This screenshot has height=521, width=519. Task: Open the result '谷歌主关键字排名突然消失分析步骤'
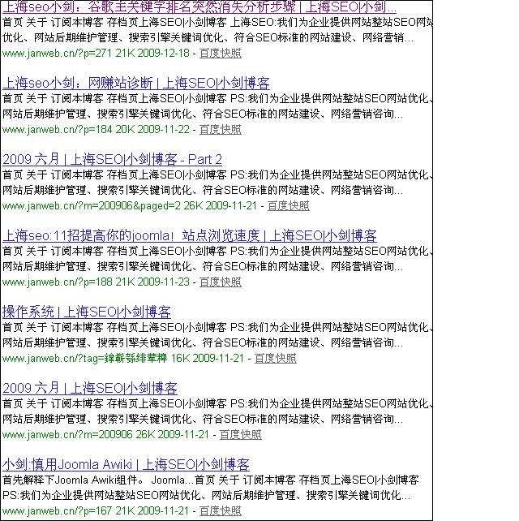pyautogui.click(x=199, y=6)
